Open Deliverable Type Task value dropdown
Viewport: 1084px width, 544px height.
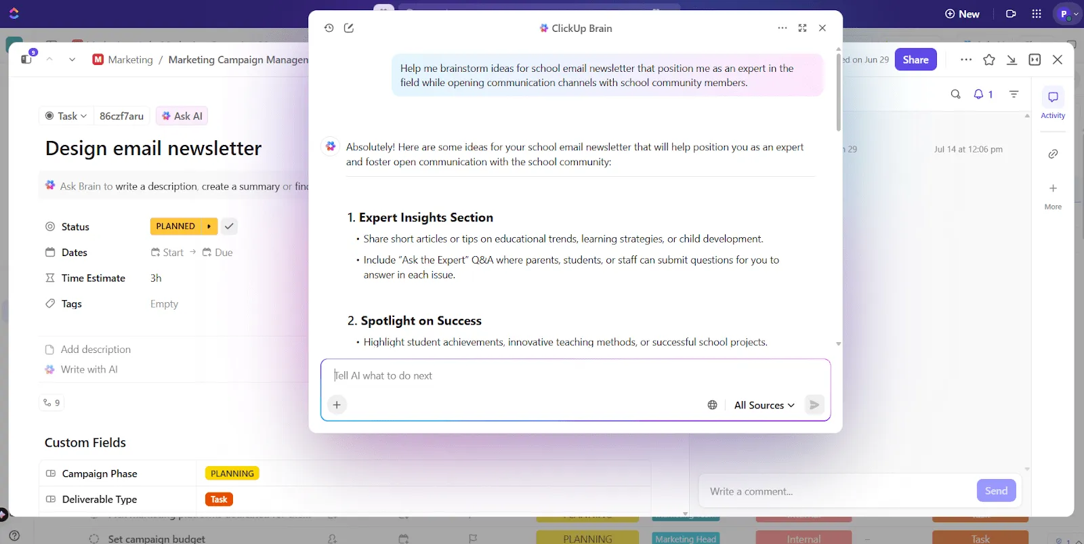219,499
